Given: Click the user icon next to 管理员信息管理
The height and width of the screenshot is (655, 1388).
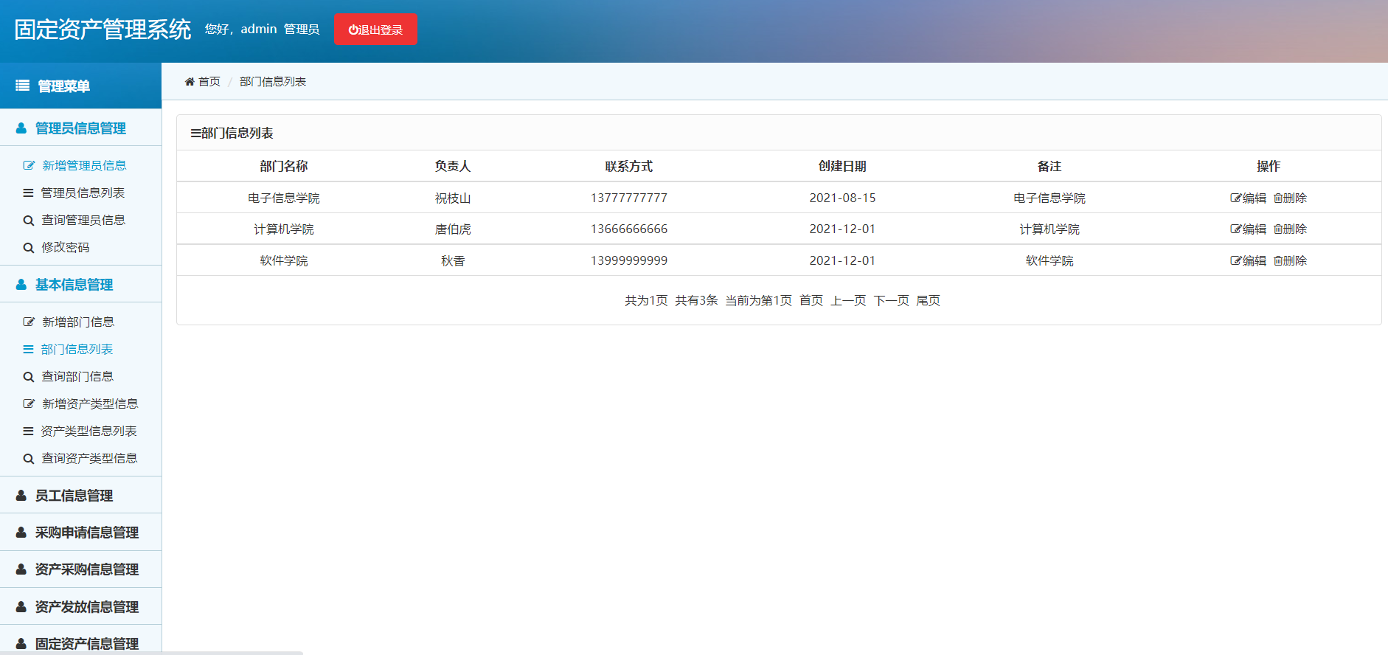Looking at the screenshot, I should 21,128.
